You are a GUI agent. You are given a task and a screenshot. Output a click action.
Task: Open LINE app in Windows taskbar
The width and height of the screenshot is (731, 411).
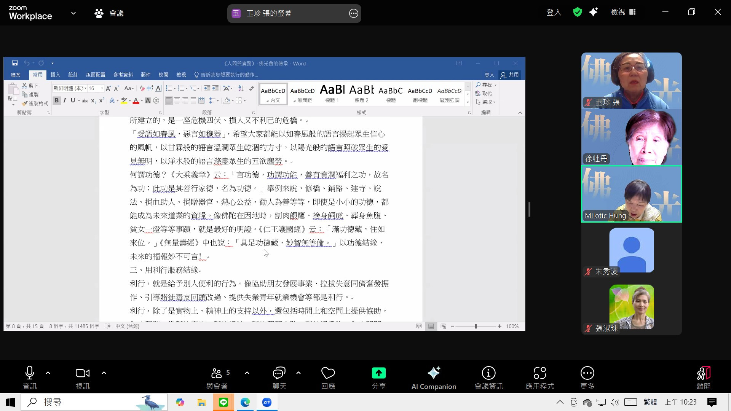click(x=223, y=402)
